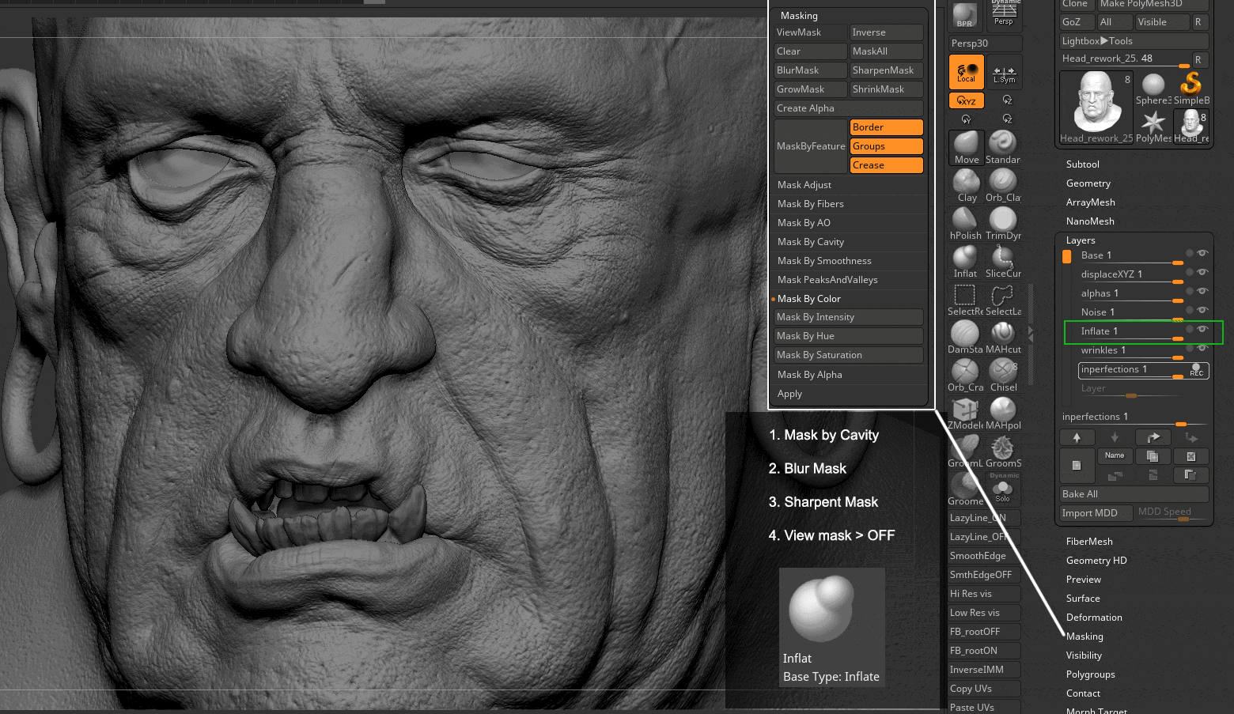Select the Clay brush
The width and height of the screenshot is (1234, 714).
point(966,186)
